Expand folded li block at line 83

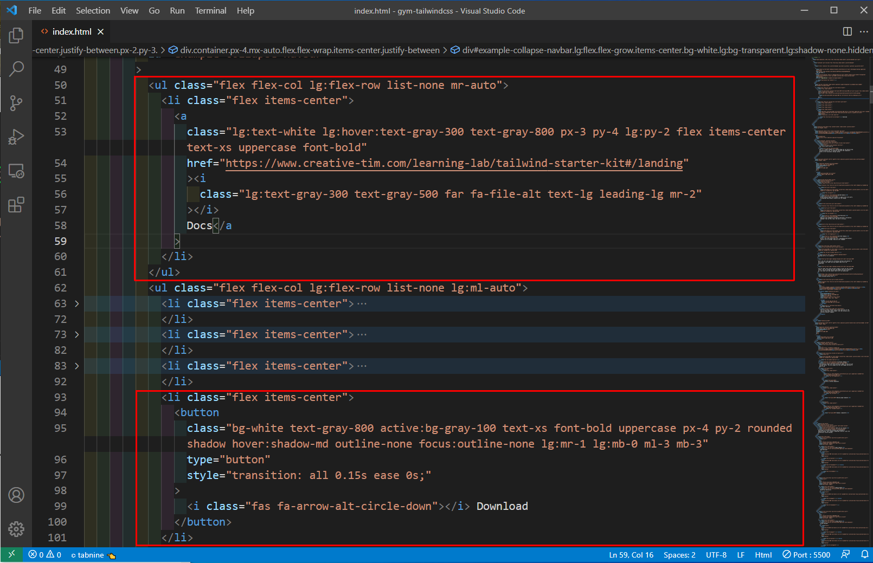[x=76, y=366]
